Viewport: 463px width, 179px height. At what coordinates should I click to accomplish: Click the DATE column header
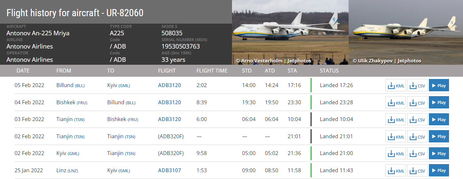(x=23, y=71)
